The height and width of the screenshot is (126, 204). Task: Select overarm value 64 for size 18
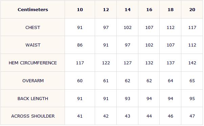click(171, 81)
